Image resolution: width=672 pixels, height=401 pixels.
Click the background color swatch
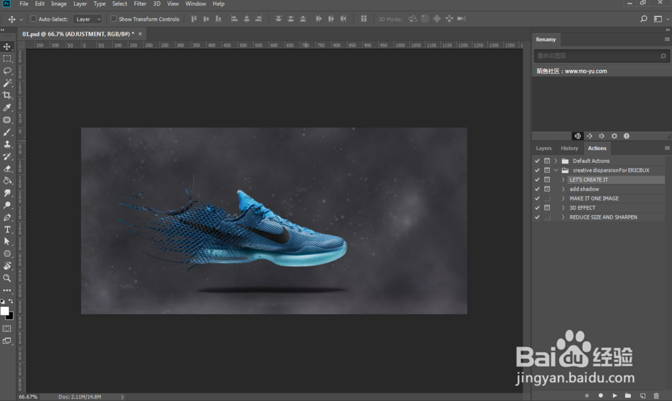pyautogui.click(x=10, y=317)
